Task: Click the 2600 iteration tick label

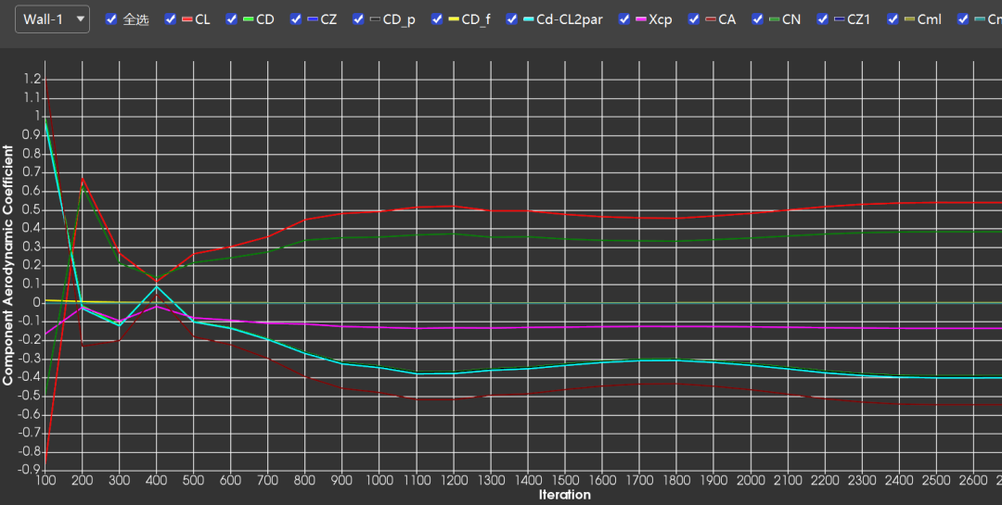Action: coord(974,480)
